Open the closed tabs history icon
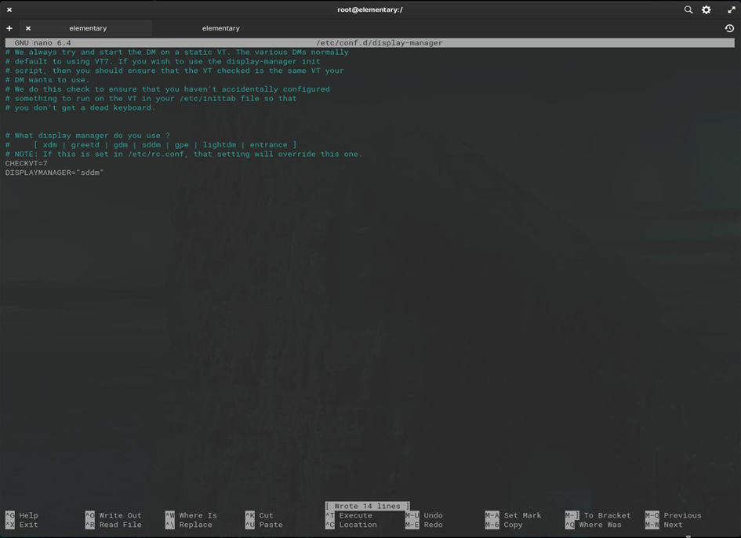741x538 pixels. pos(729,28)
